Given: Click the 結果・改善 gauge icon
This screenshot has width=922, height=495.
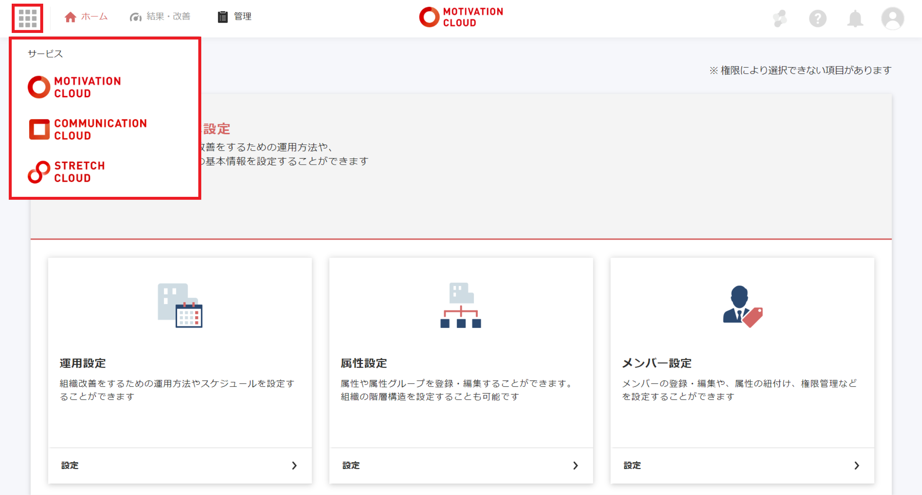Looking at the screenshot, I should [135, 17].
